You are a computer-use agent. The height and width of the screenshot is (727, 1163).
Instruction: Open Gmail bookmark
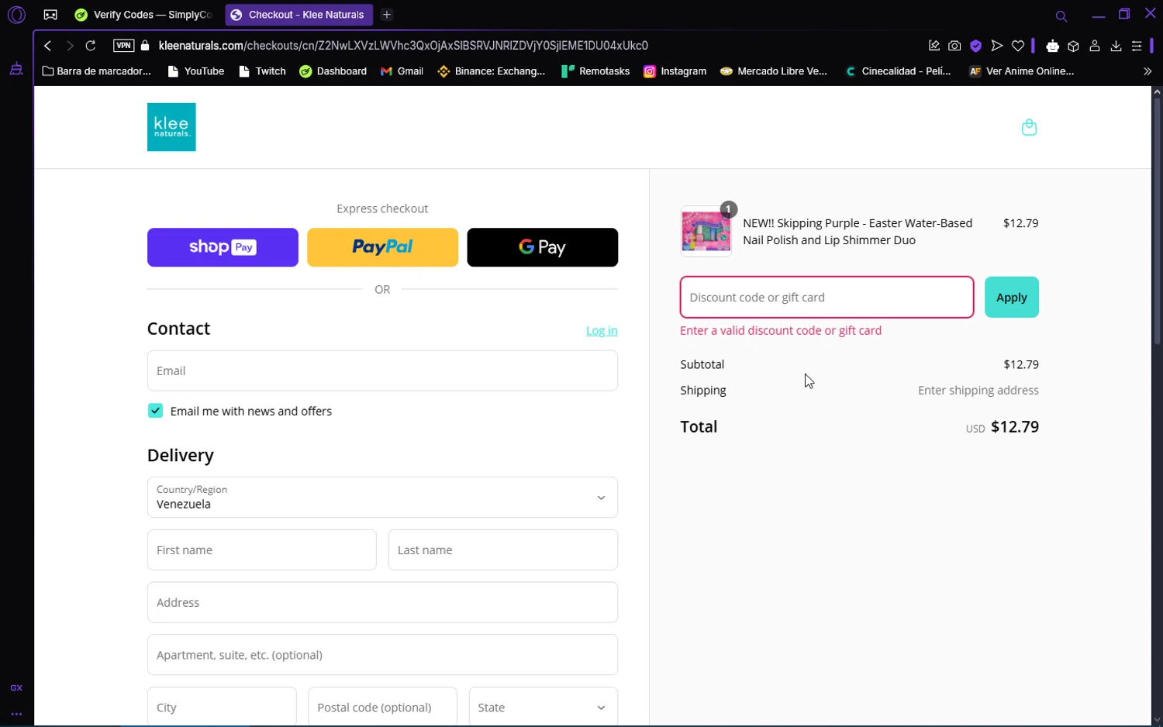click(x=402, y=71)
